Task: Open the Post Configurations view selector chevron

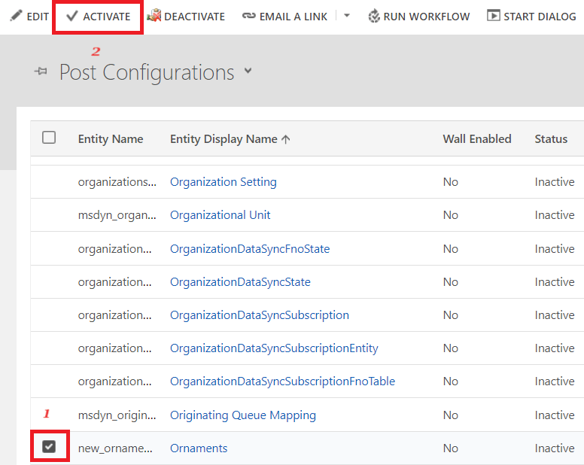Action: coord(248,72)
